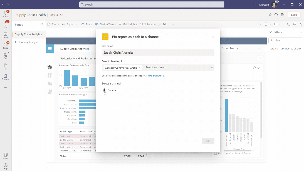
Task: Open the File menu
Action: (53, 24)
